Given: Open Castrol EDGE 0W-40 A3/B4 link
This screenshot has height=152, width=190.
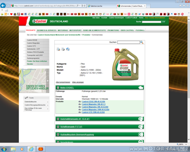Looking at the screenshot, I should point(93,101).
